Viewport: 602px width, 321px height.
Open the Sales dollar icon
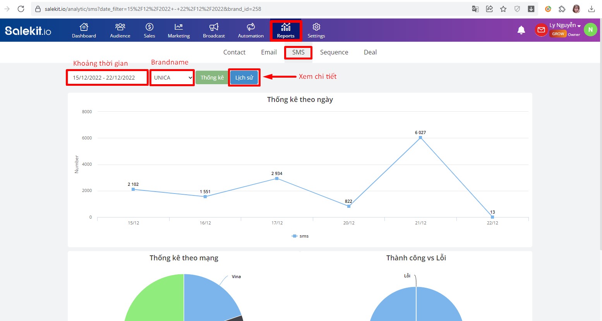tap(149, 27)
